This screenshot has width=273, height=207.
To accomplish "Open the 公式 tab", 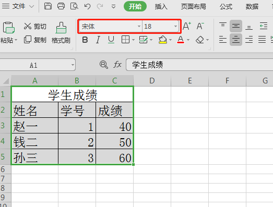I will [226, 7].
